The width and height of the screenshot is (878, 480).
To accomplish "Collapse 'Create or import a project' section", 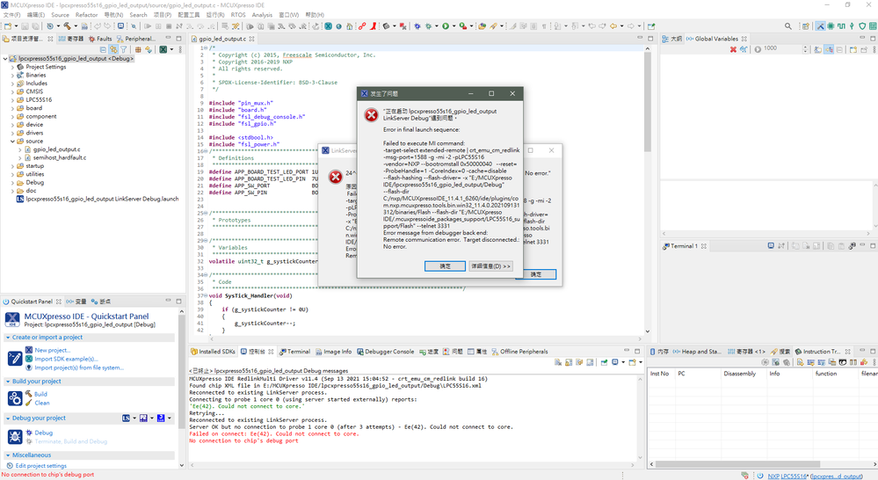I will point(8,338).
